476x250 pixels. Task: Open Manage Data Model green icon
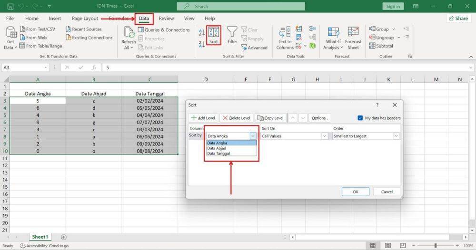click(x=312, y=46)
